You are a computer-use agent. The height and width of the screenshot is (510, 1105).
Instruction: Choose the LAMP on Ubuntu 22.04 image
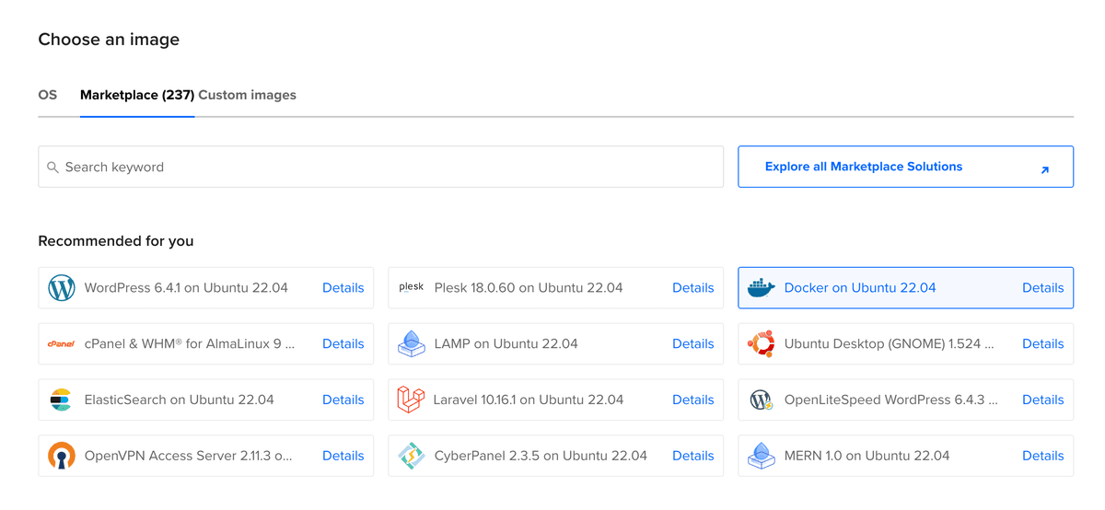pos(555,343)
